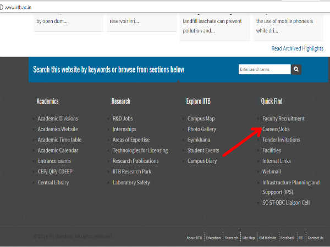Open Laboratory Safety link
The height and width of the screenshot is (247, 330).
tap(131, 182)
